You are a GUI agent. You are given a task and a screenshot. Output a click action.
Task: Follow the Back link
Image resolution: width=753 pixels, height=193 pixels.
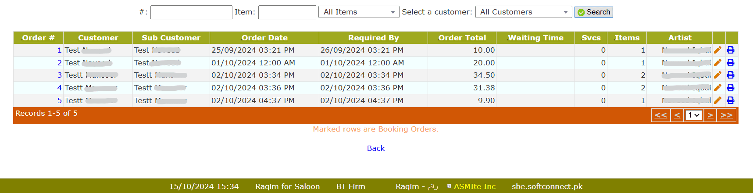(x=376, y=148)
